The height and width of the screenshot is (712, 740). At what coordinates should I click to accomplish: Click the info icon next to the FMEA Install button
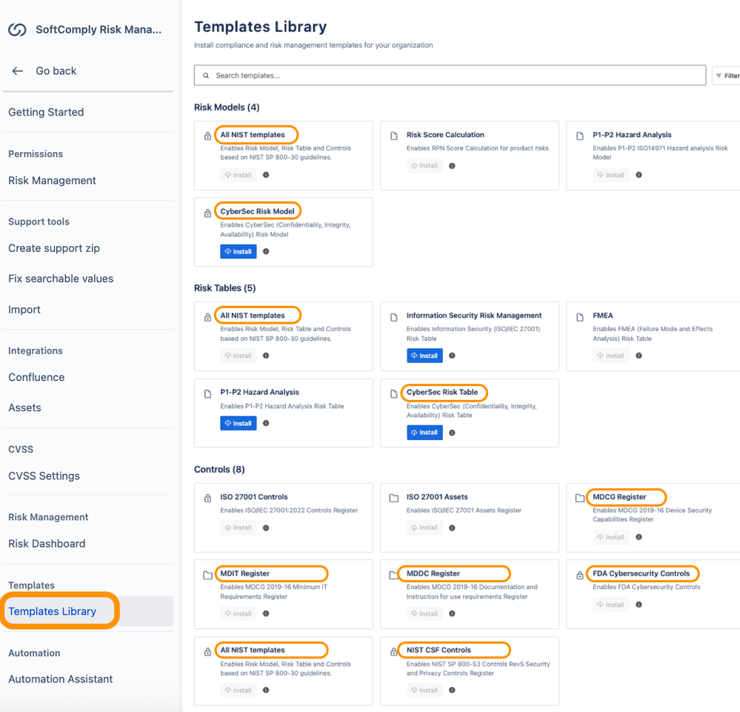click(637, 356)
